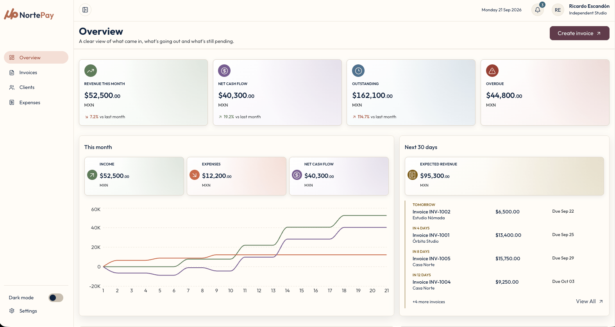
Task: Click the blue Outstanding clock icon
Action: click(x=358, y=71)
